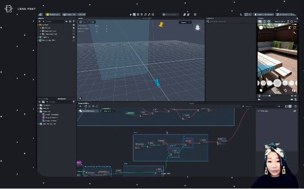Viewport: 304px width, 189px height.
Task: Click the magenta node at the graph's left edge
Action: pos(79,163)
